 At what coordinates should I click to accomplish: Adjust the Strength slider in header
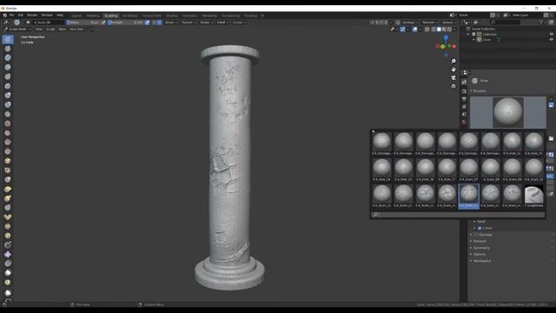(125, 23)
